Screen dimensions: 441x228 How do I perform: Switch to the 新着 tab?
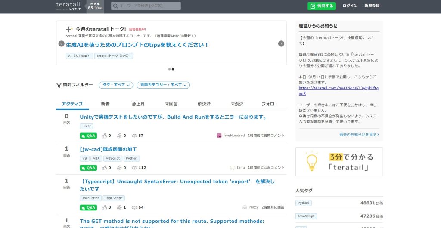pyautogui.click(x=105, y=104)
